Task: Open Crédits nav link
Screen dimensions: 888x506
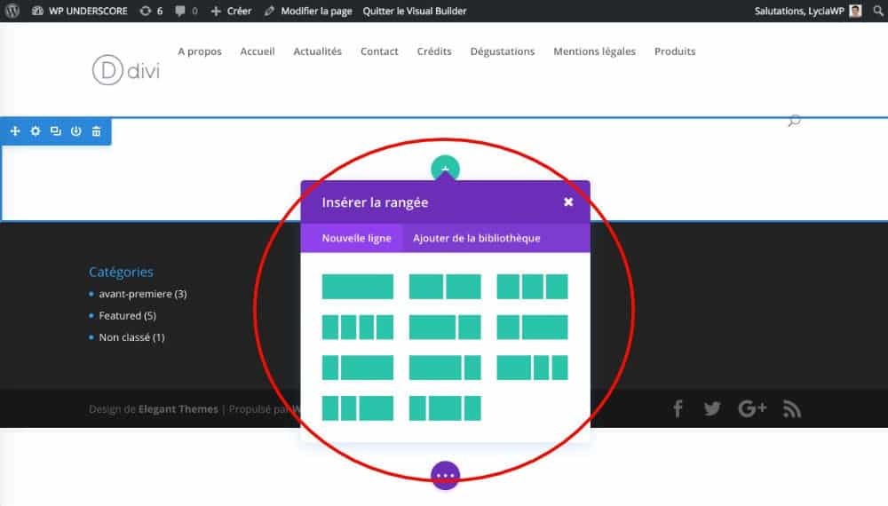Action: (434, 51)
